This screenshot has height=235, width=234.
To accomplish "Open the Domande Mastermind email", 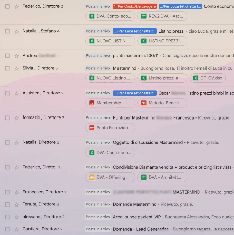I will tap(135, 204).
